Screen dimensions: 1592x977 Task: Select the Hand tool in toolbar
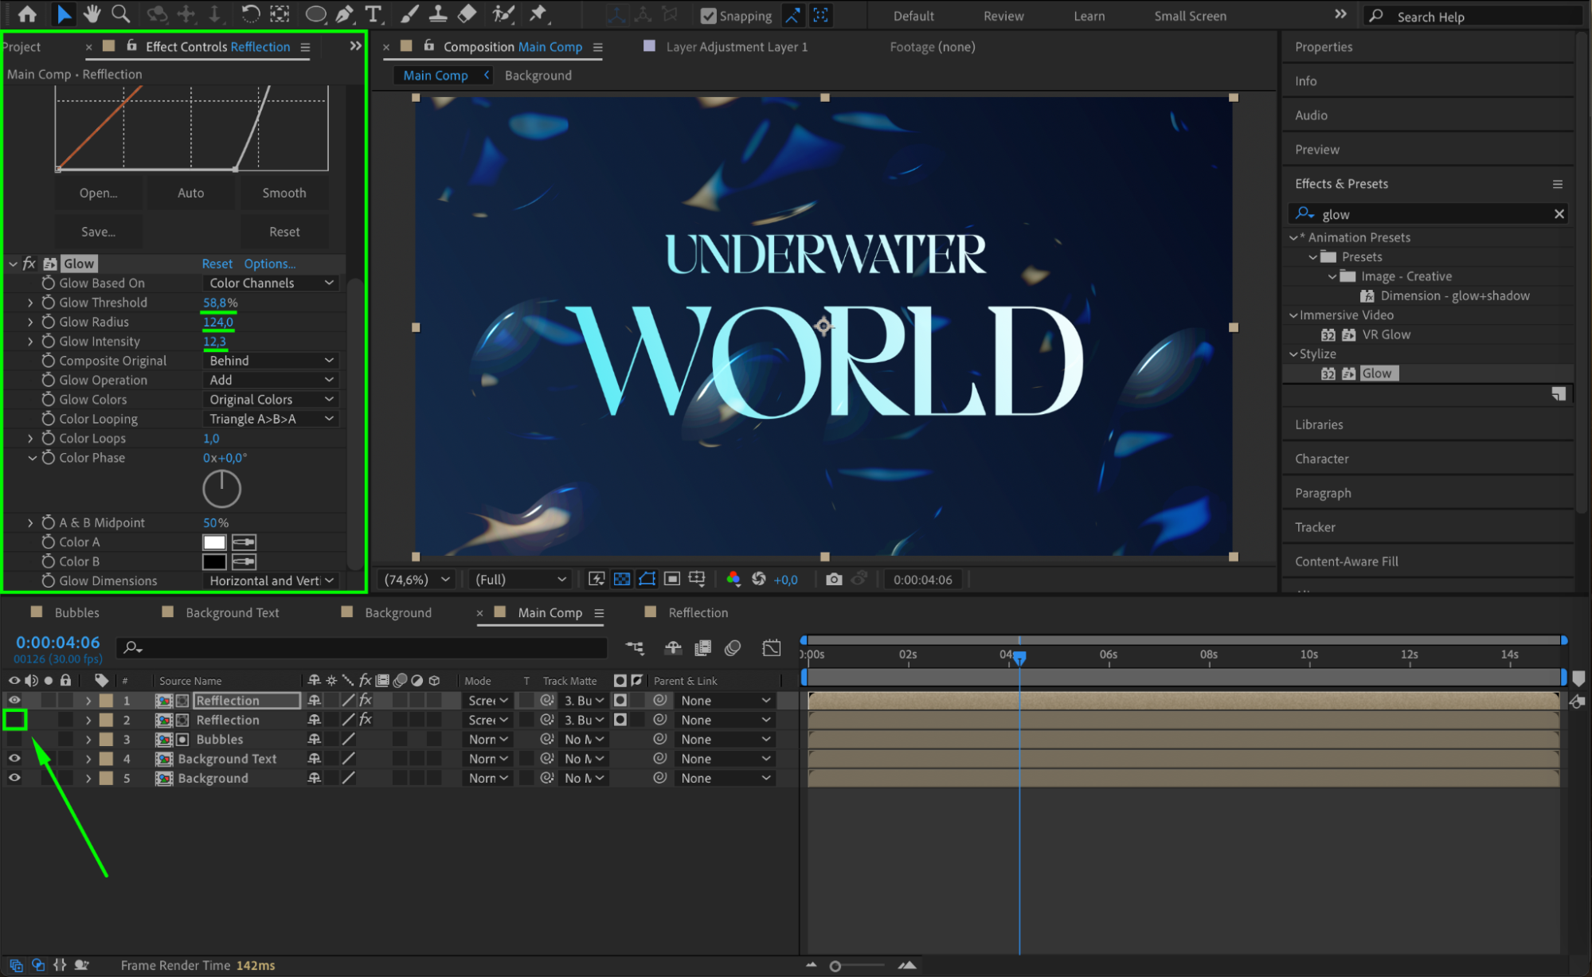(x=92, y=14)
